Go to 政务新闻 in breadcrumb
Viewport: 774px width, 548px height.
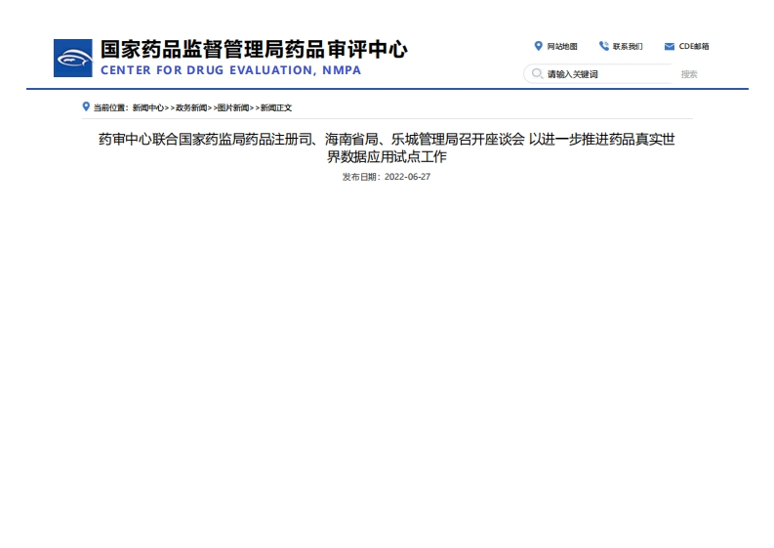(x=191, y=107)
